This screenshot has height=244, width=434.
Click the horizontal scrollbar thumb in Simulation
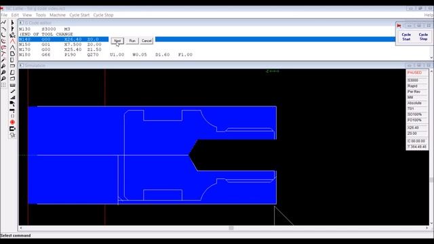pyautogui.click(x=231, y=228)
